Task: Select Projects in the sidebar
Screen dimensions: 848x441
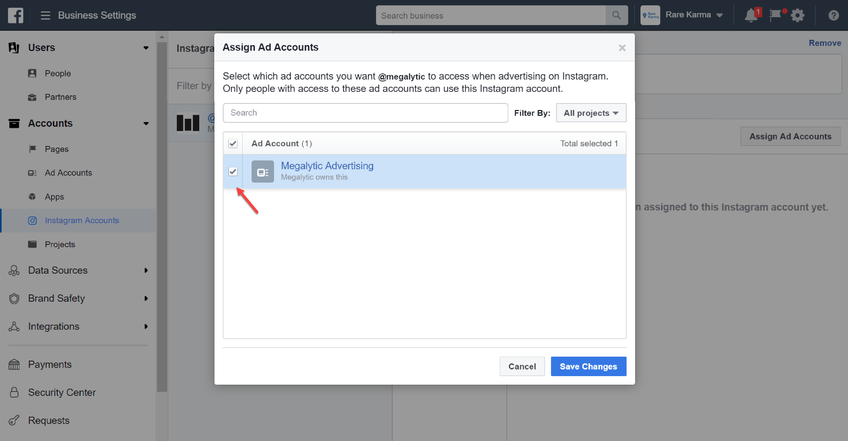Action: point(60,244)
